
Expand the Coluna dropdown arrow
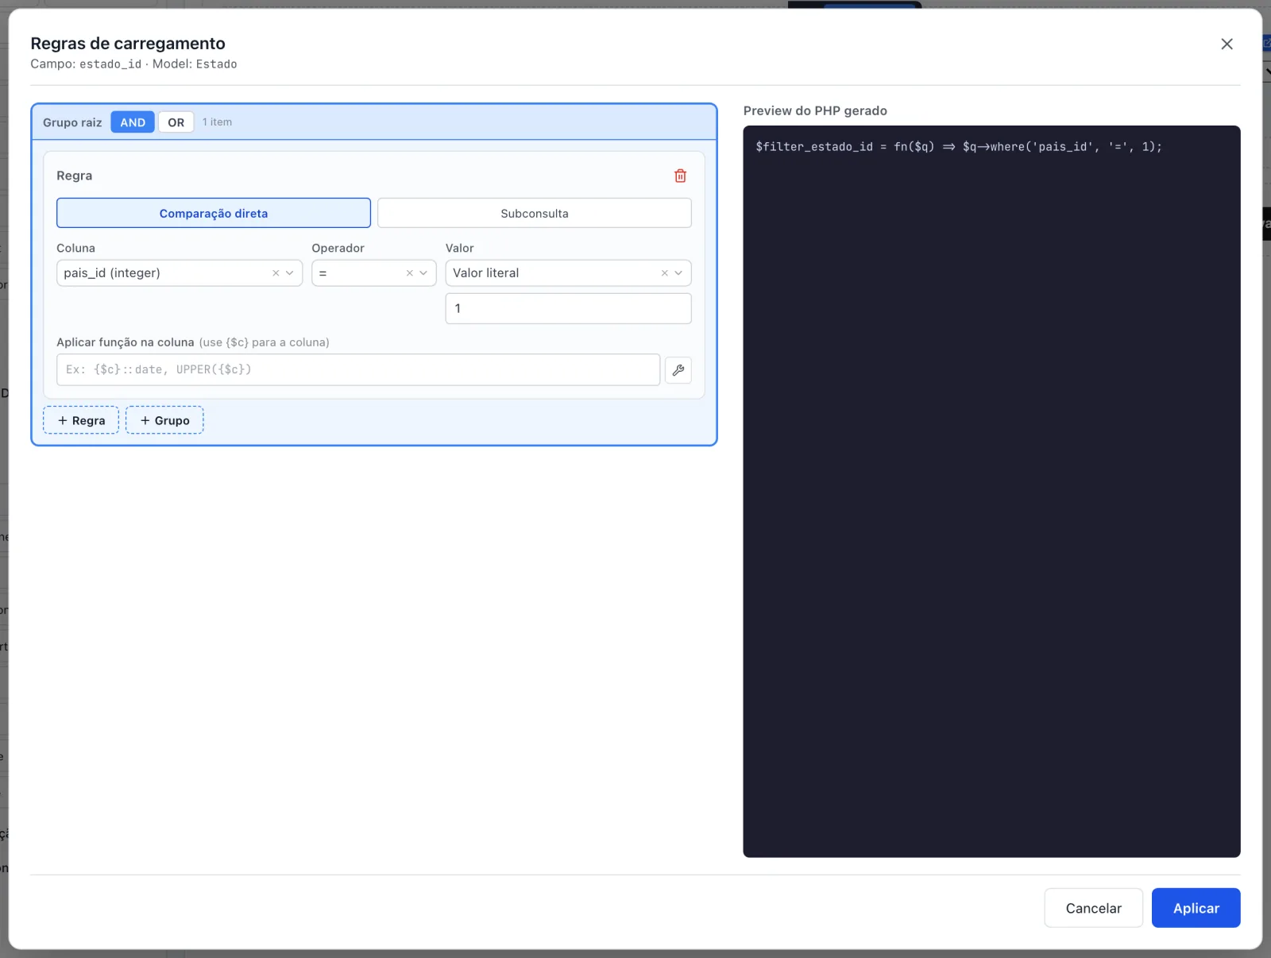[290, 273]
